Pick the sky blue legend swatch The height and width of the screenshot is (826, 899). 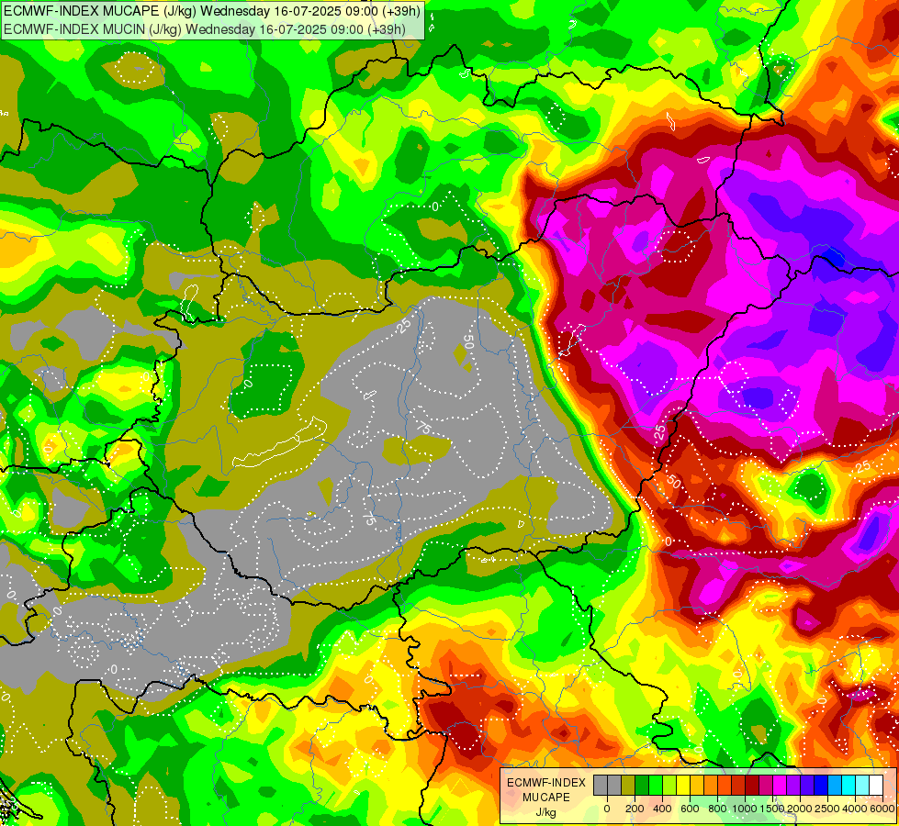coord(835,785)
